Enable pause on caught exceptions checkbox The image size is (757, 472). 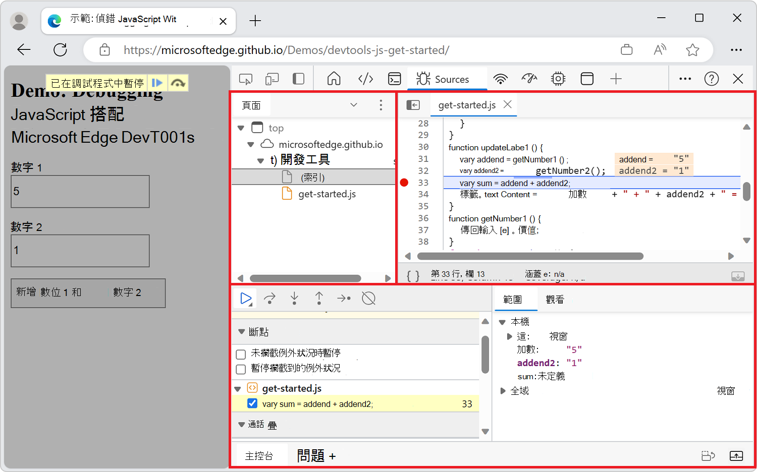(241, 369)
